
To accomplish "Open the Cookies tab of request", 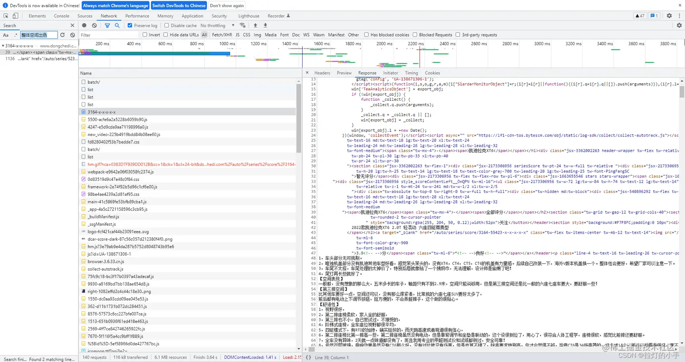I will click(432, 73).
